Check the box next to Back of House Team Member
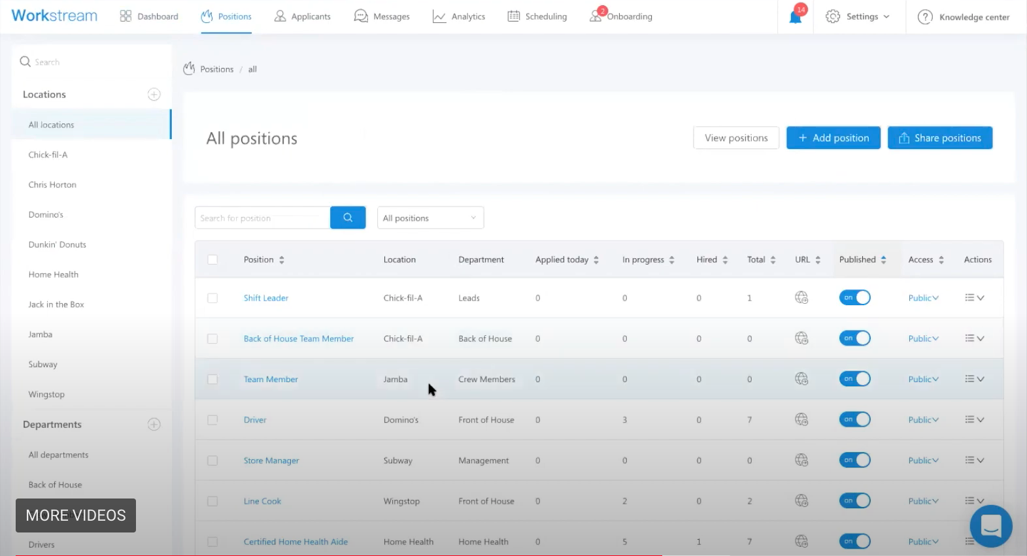 [212, 339]
